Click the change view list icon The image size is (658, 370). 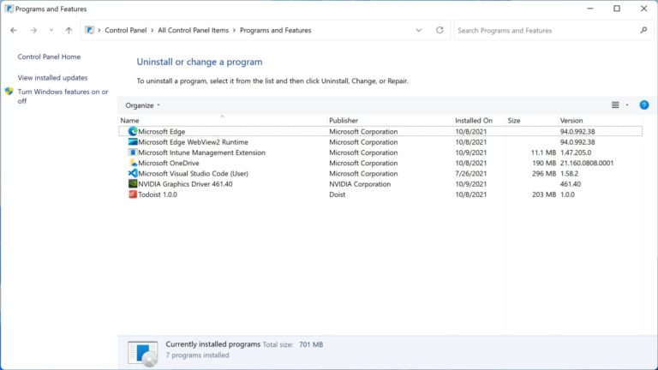pyautogui.click(x=615, y=105)
